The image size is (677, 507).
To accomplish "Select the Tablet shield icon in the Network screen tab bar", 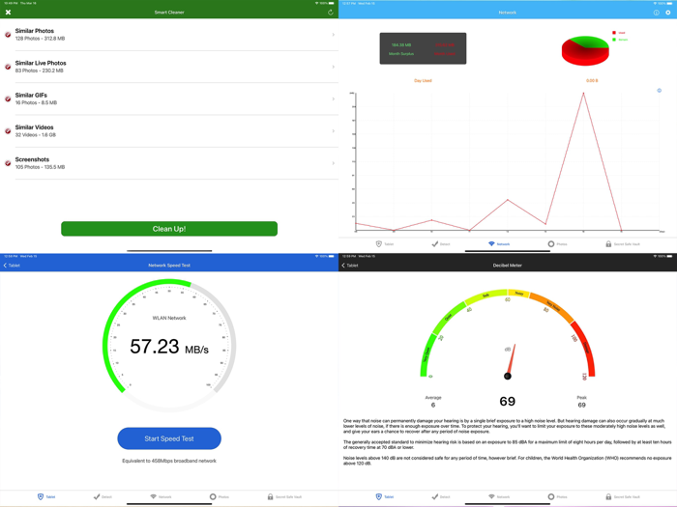I will pyautogui.click(x=379, y=244).
